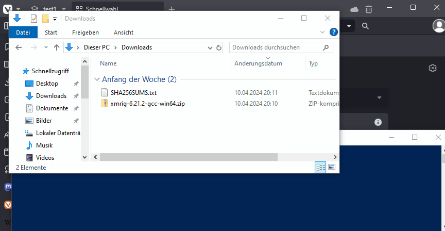Open the Customize Quick Access Toolbar dropdown
The image size is (445, 231).
click(x=55, y=19)
